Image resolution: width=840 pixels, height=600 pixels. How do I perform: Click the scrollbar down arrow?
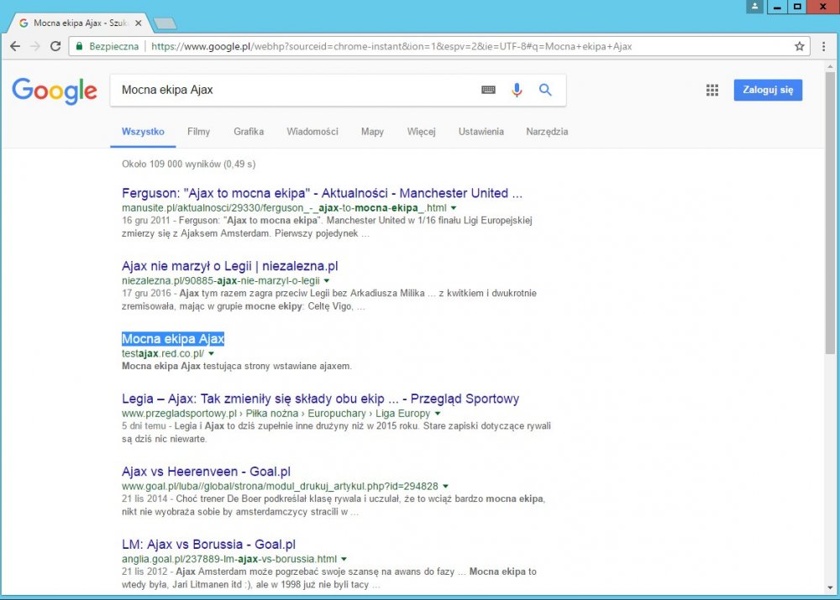pyautogui.click(x=830, y=589)
